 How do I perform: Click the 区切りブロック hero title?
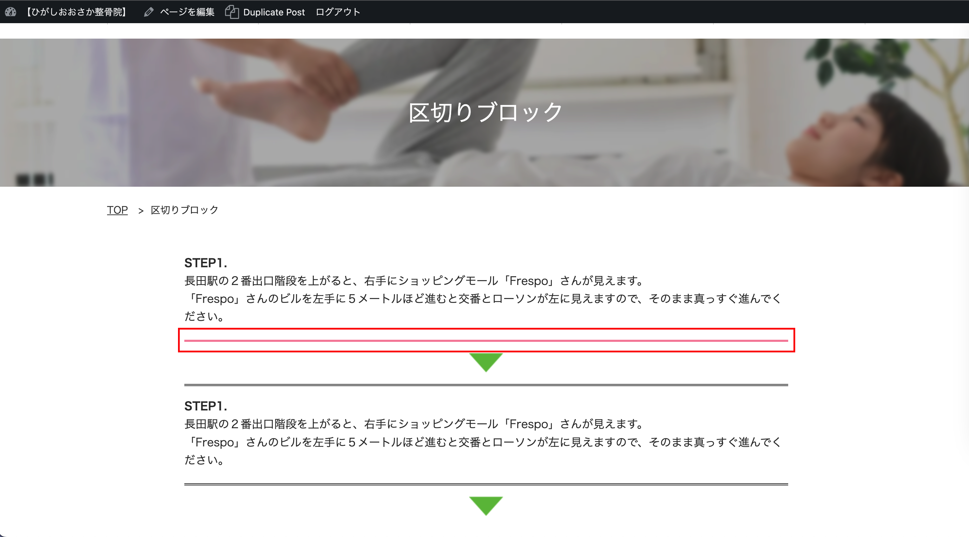pyautogui.click(x=485, y=112)
